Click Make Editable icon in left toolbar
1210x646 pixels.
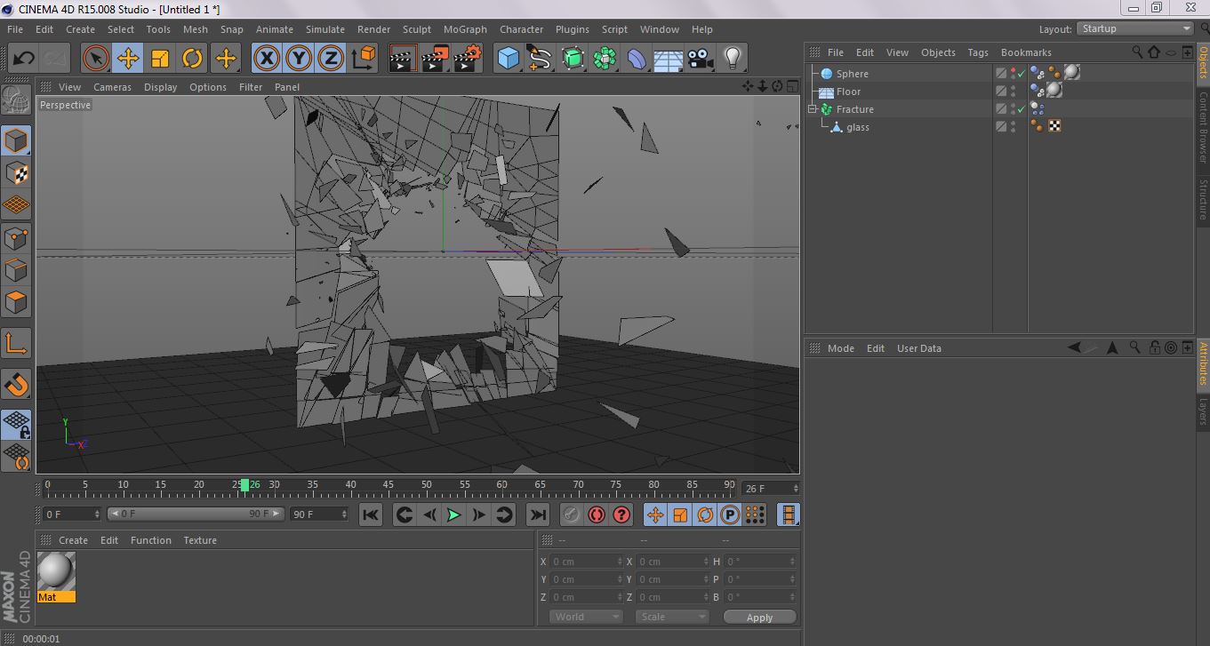point(17,100)
